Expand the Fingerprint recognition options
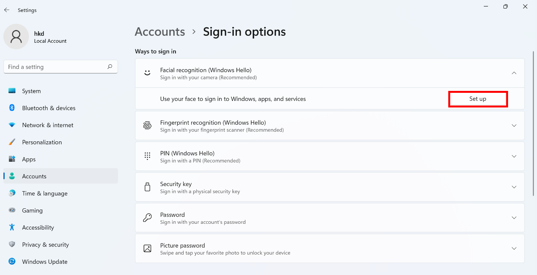Viewport: 537px width, 275px height. click(x=514, y=126)
